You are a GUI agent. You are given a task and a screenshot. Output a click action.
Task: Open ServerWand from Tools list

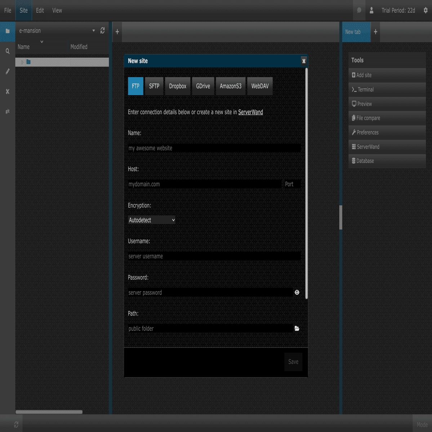pyautogui.click(x=387, y=147)
